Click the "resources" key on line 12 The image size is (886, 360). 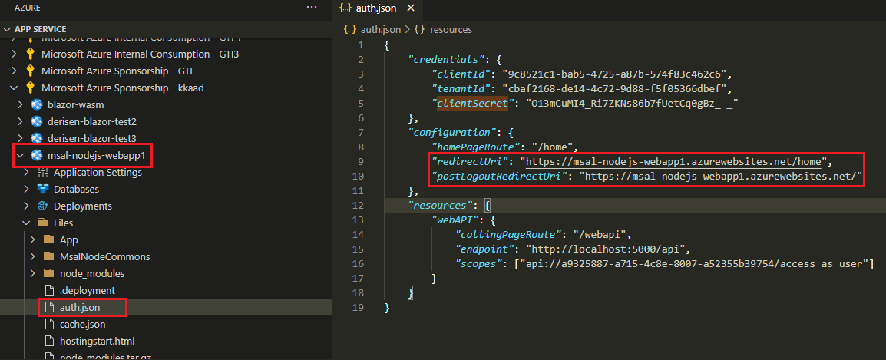[x=441, y=205]
